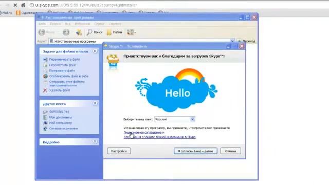Click the browser address bar URL
Image resolution: width=329 pixels, height=185 pixels.
86,5
